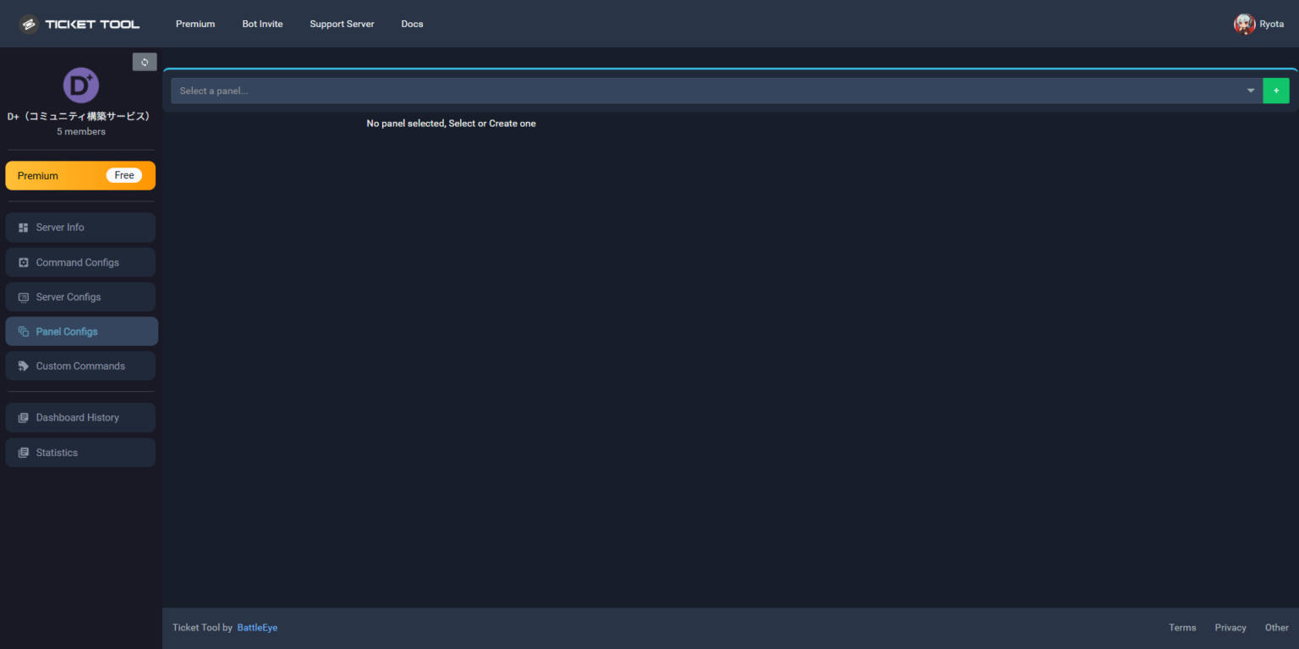The width and height of the screenshot is (1299, 649).
Task: Expand the panel dropdown arrow
Action: pyautogui.click(x=1250, y=91)
